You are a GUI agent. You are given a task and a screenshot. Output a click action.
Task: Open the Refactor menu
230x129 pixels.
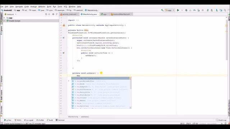coord(42,6)
